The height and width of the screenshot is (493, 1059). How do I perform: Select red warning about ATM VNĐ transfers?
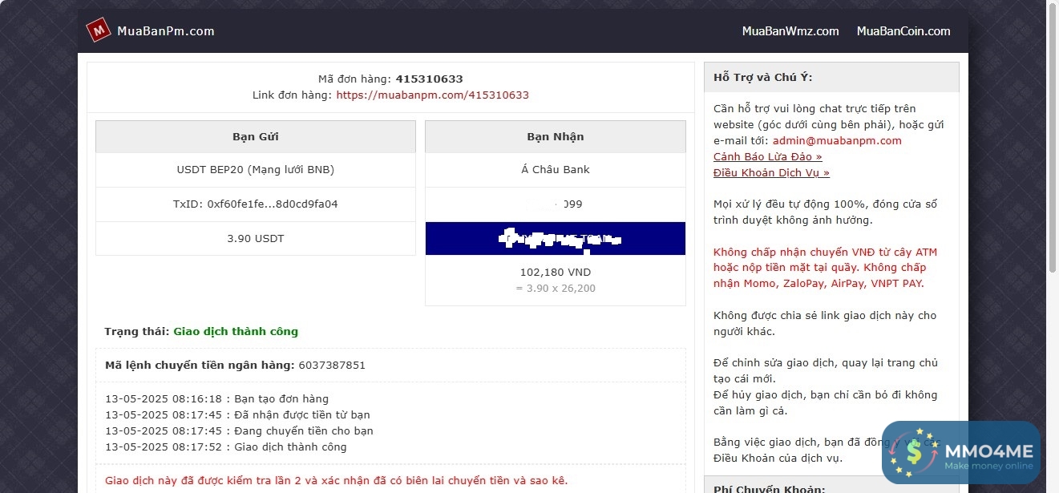pyautogui.click(x=825, y=268)
